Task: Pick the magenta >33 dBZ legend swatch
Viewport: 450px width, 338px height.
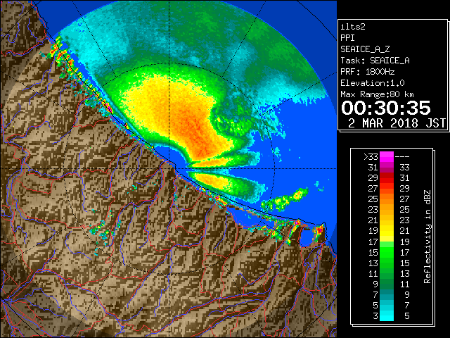Action: point(387,157)
